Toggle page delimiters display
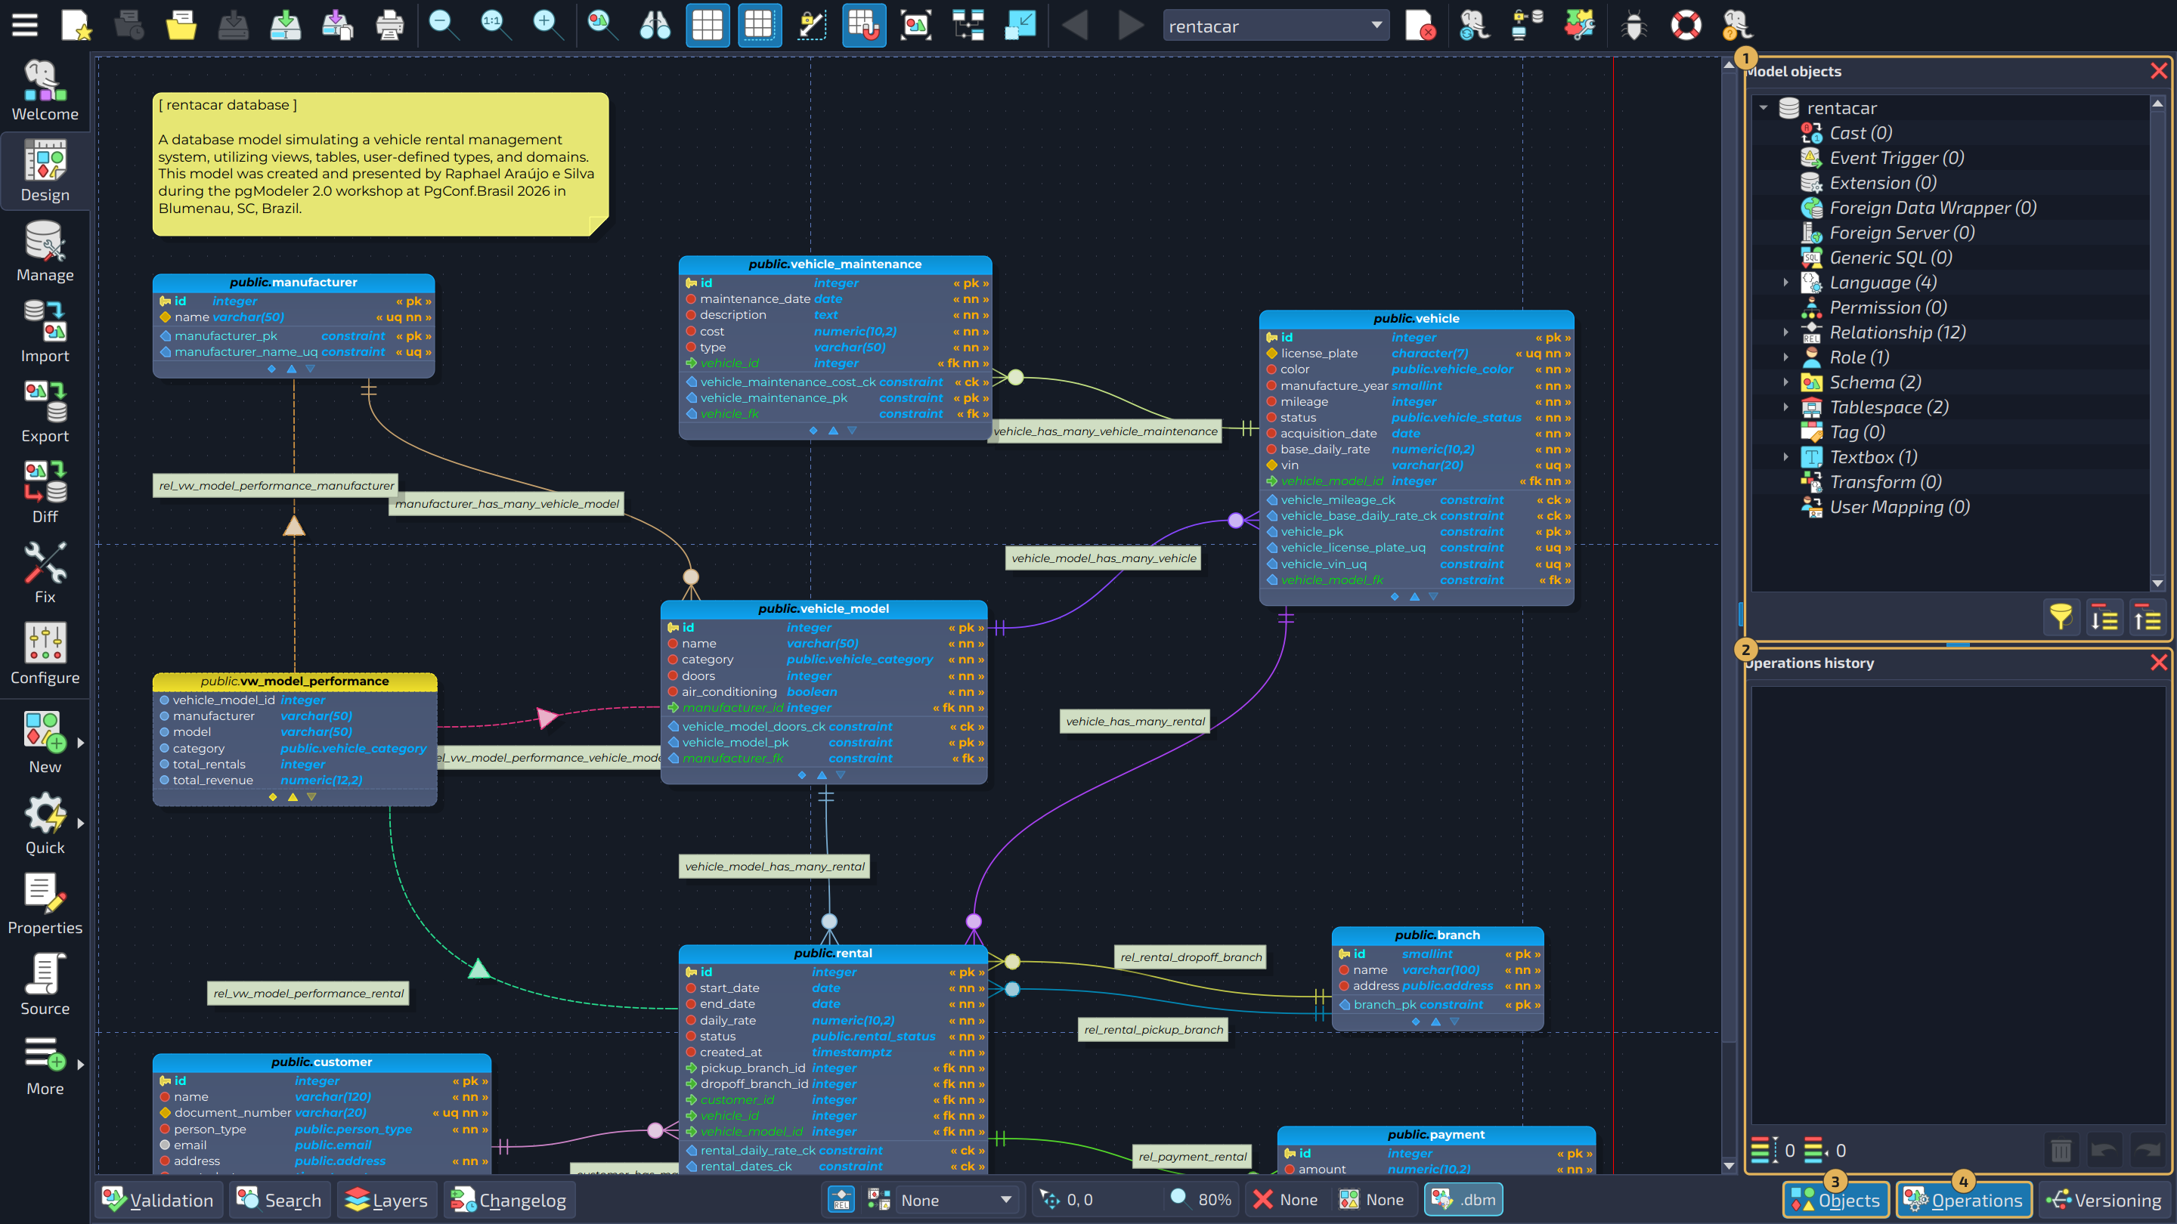The image size is (2177, 1224). (759, 26)
